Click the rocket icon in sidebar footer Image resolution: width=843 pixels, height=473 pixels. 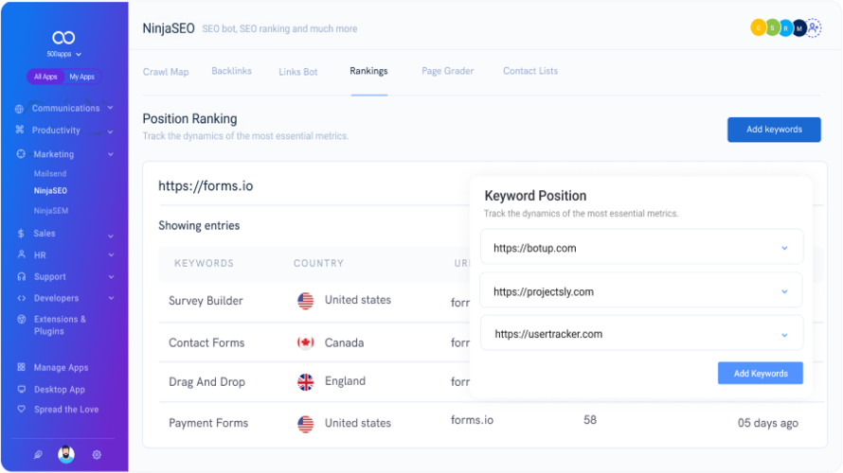pyautogui.click(x=38, y=455)
